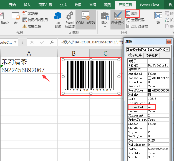
Task: Click the Record Macro (录制宏) icon
Action: 24,13
